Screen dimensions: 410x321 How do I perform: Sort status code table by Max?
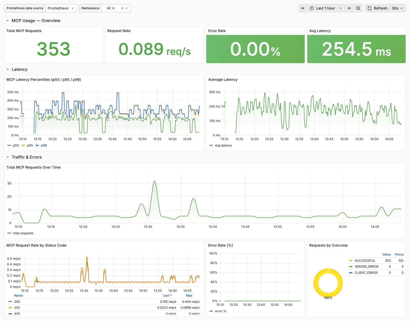tap(189, 296)
